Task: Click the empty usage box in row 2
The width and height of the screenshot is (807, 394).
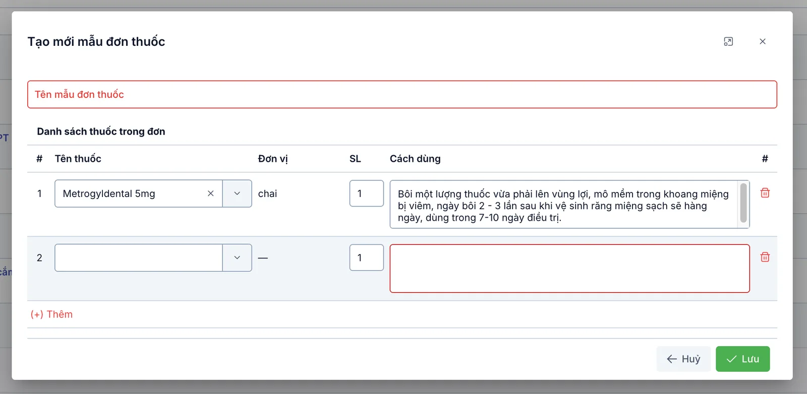Action: 570,269
